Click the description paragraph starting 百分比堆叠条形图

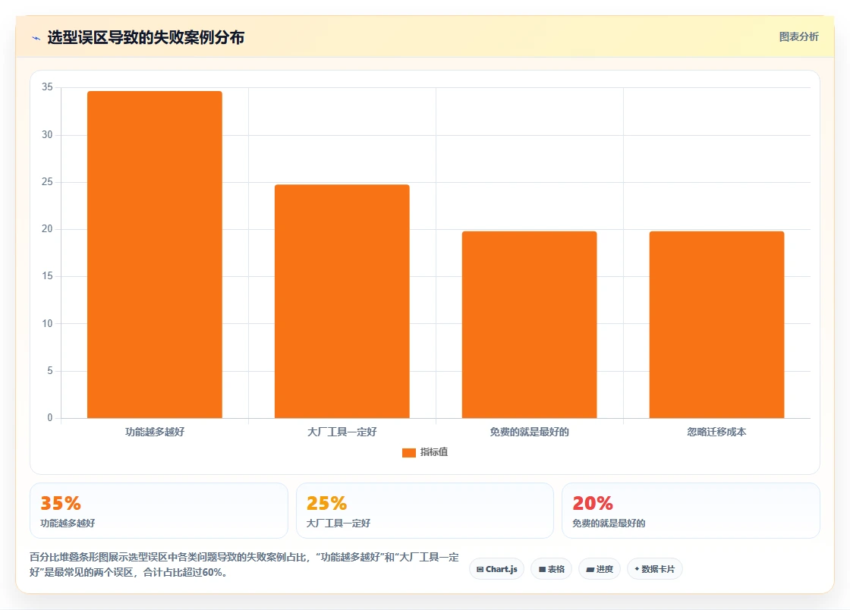pyautogui.click(x=244, y=564)
